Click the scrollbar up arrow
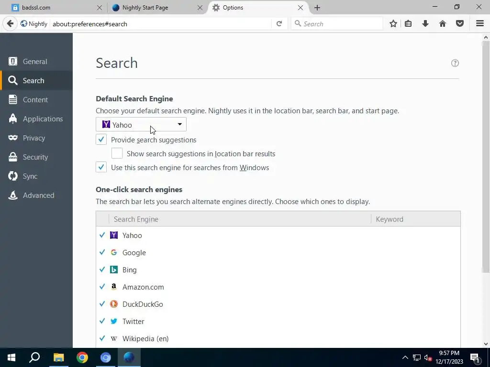This screenshot has height=367, width=490. (x=486, y=37)
